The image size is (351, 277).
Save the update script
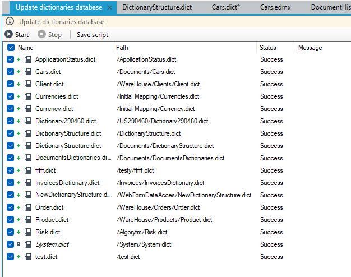(x=92, y=35)
